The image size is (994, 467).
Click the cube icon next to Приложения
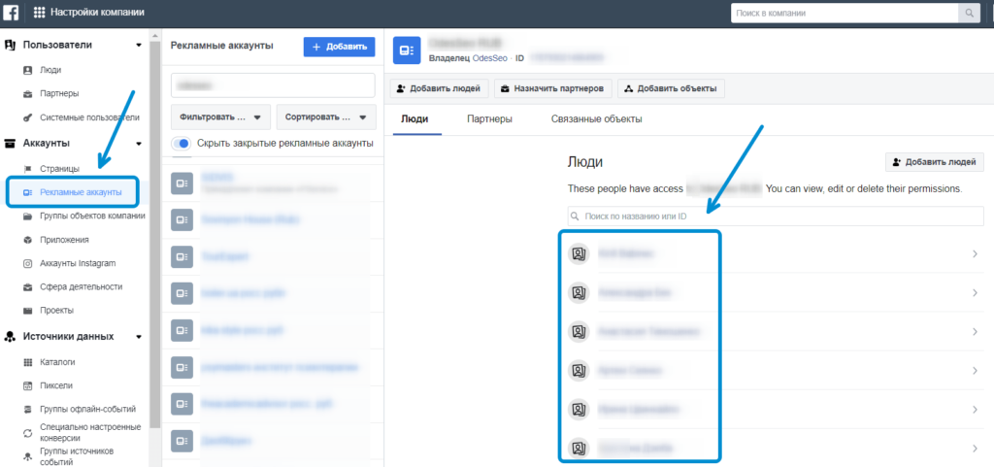point(27,240)
